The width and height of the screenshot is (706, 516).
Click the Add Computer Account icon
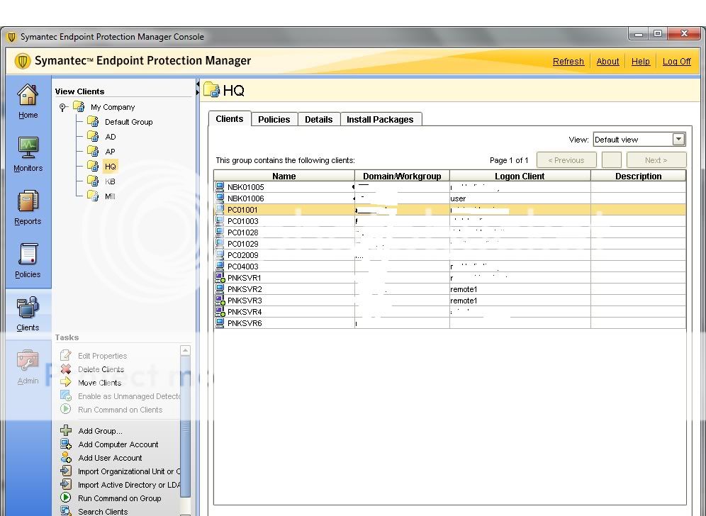coord(66,444)
